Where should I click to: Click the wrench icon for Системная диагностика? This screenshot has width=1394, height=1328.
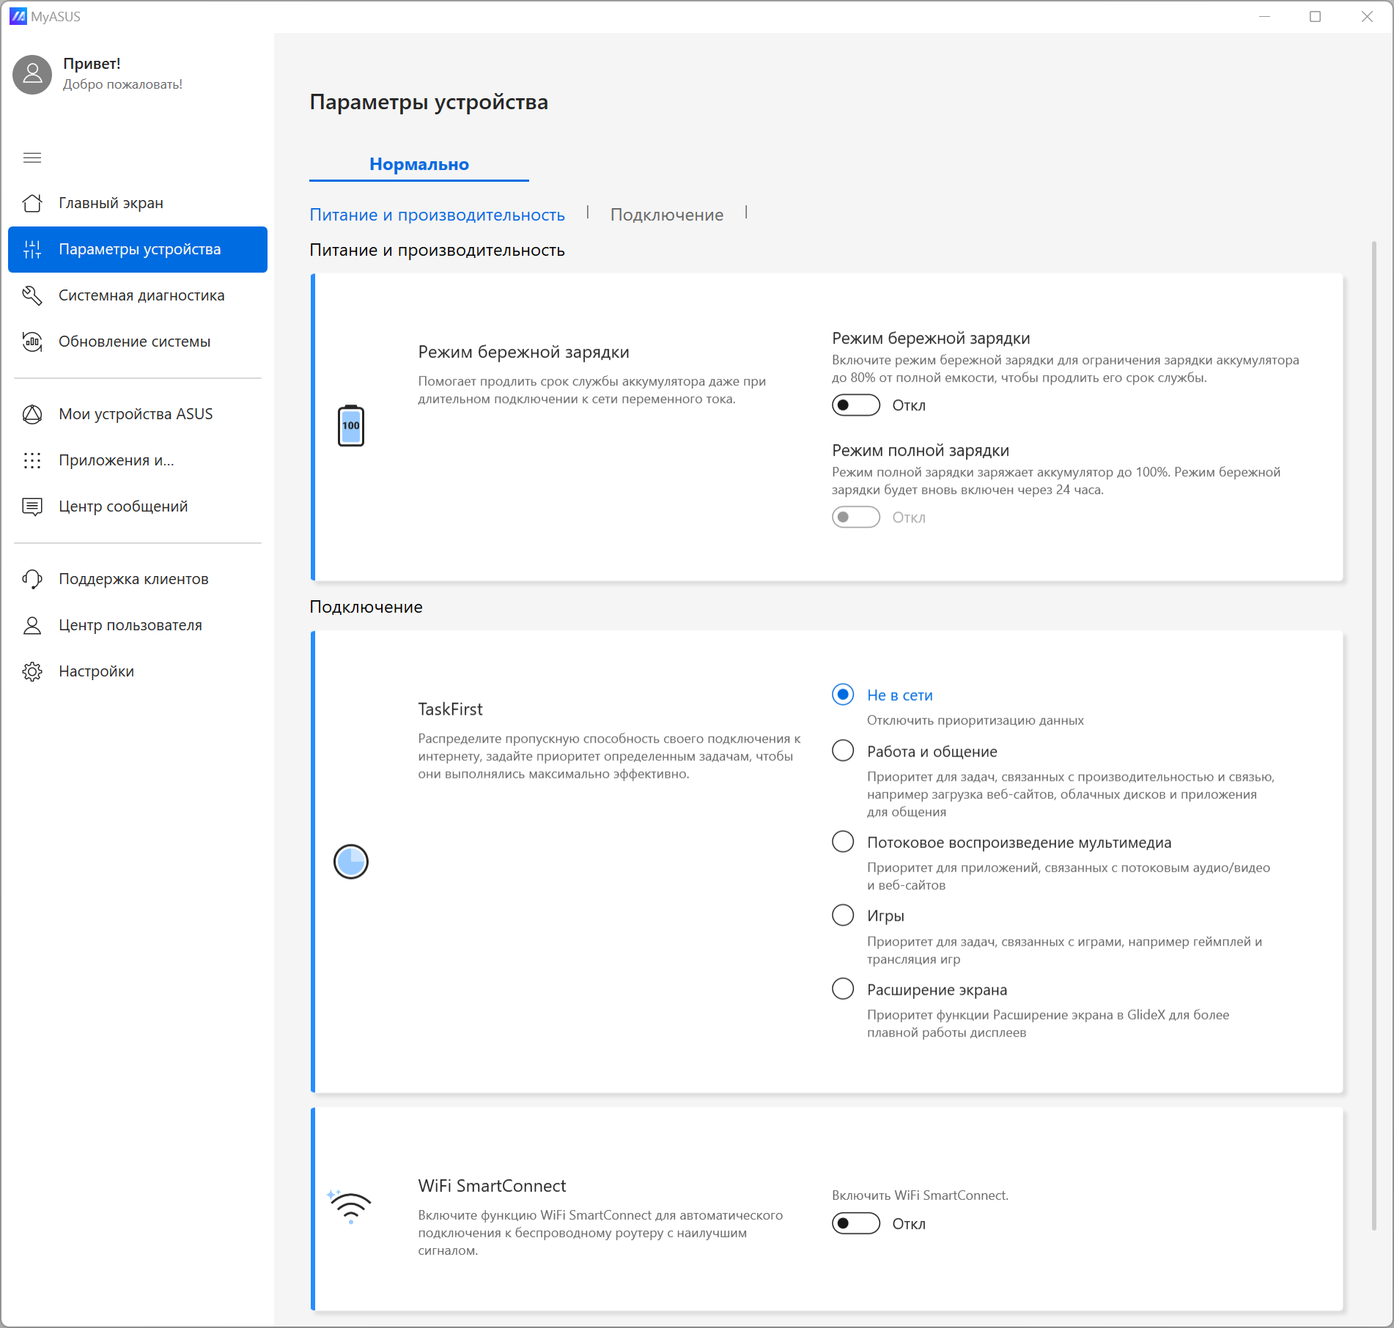(x=32, y=295)
